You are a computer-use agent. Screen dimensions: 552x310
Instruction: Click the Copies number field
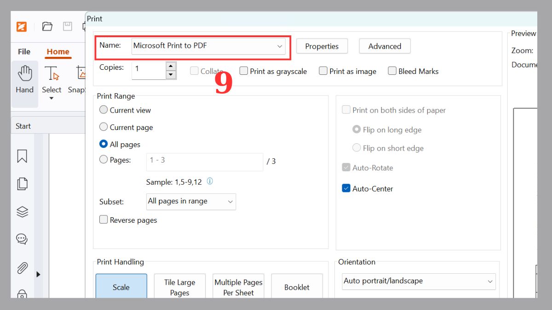tap(149, 70)
